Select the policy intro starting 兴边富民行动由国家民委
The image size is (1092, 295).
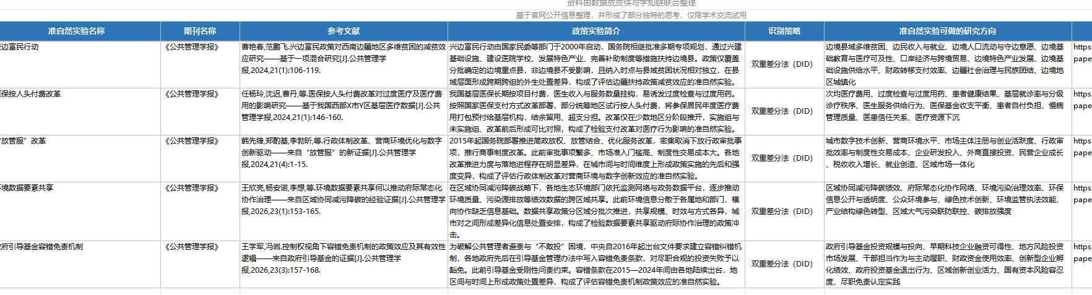point(596,64)
